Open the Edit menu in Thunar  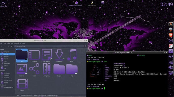[x=5, y=43]
